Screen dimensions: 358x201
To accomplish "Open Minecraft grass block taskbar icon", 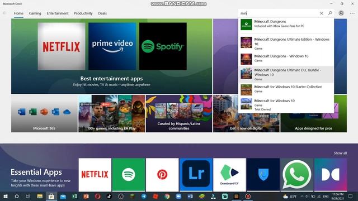I will pyautogui.click(x=132, y=197).
